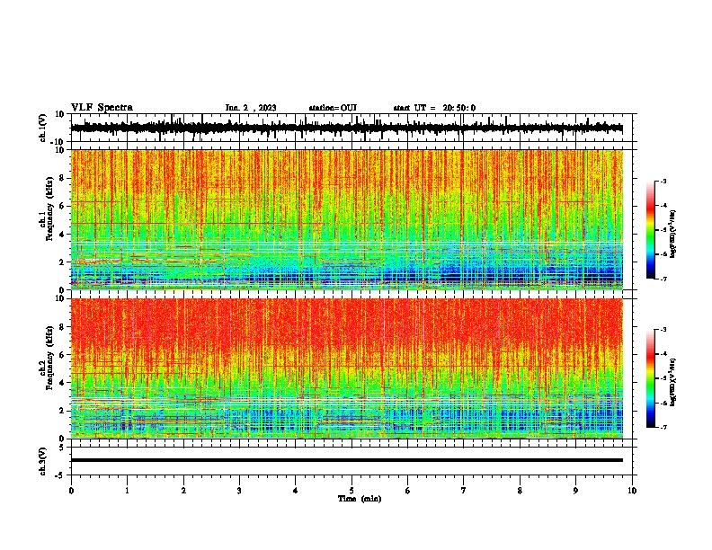Click the Time (min) axis title

click(360, 499)
